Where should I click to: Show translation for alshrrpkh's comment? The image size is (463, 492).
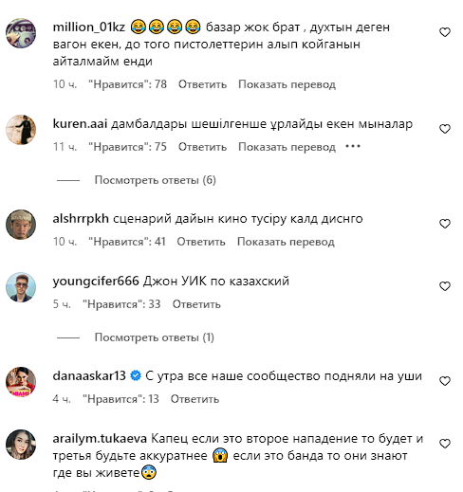286,242
